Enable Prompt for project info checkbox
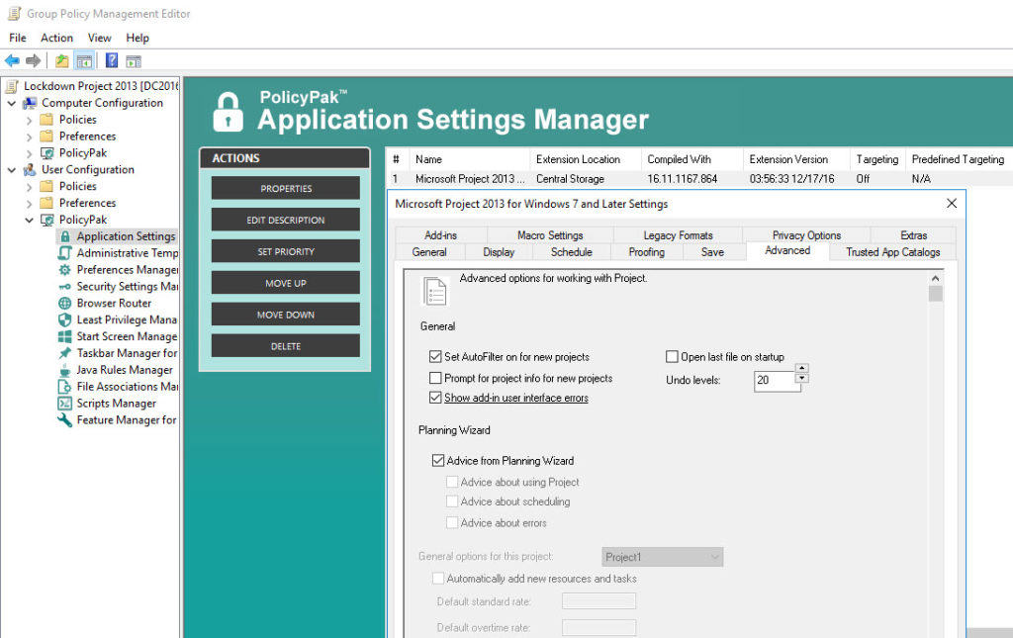Screen dimensions: 1013x638 point(435,378)
